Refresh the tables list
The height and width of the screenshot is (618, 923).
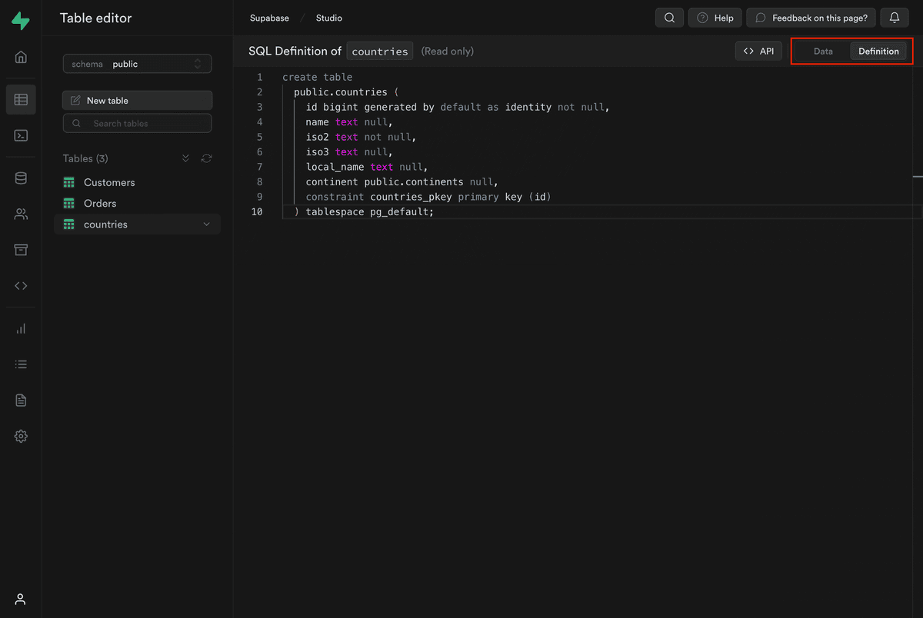tap(206, 158)
